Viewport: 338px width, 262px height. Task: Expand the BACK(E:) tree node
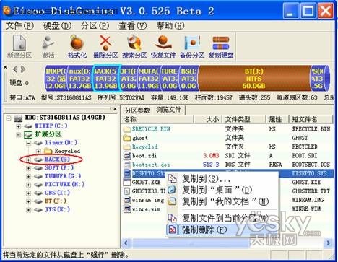[28, 160]
